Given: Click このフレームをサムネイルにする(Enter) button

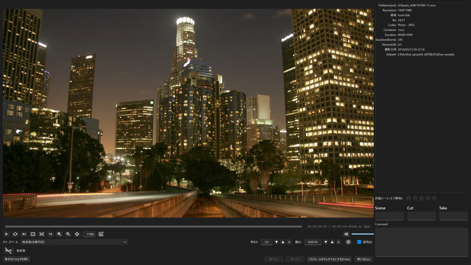Looking at the screenshot, I should pos(329,259).
